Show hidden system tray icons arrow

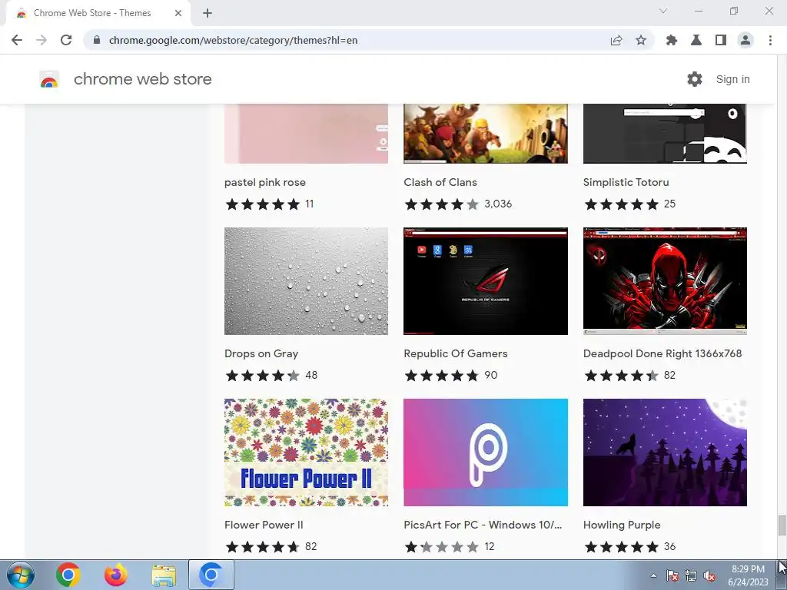(x=653, y=575)
